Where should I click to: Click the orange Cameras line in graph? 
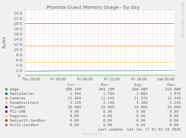(100, 46)
